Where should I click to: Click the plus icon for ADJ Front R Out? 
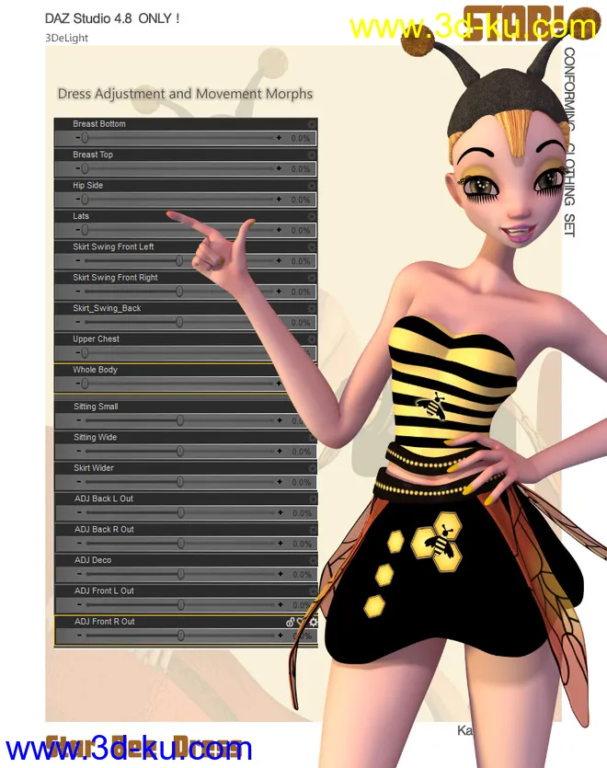point(281,636)
